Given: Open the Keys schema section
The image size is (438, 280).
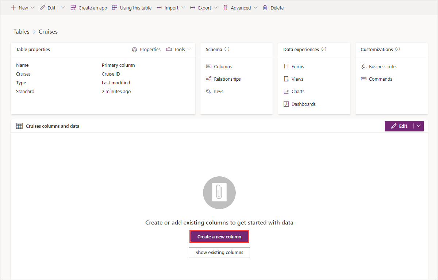Looking at the screenshot, I should [x=218, y=91].
